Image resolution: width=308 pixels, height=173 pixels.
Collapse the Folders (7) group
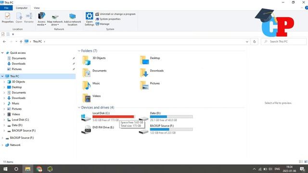(79, 51)
